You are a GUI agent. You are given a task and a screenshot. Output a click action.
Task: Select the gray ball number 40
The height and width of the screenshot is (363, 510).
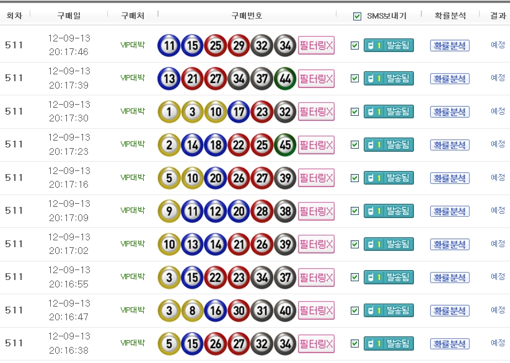tap(285, 310)
